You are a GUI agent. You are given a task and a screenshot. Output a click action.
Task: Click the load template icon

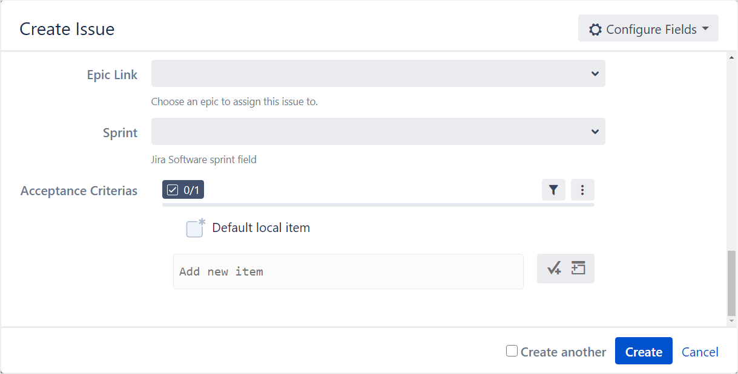[579, 268]
